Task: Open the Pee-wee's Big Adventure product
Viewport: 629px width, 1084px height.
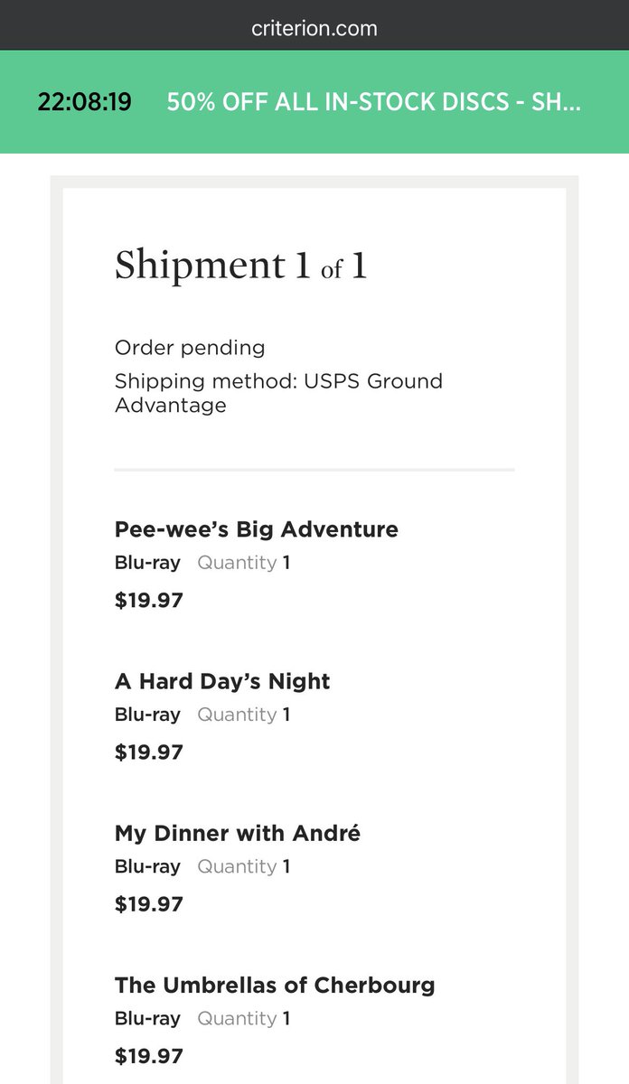Action: (256, 529)
